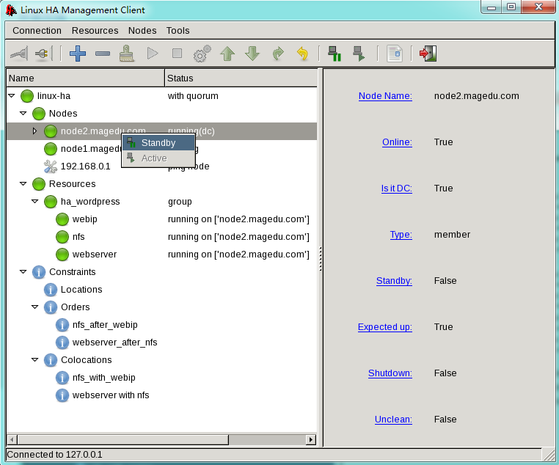559x465 pixels.
Task: Expand the node2.magedu.com tree node
Action: pos(34,131)
